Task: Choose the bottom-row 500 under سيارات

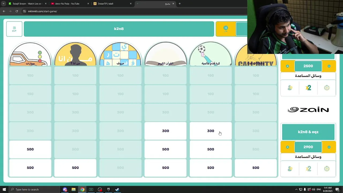Action: 30,168
